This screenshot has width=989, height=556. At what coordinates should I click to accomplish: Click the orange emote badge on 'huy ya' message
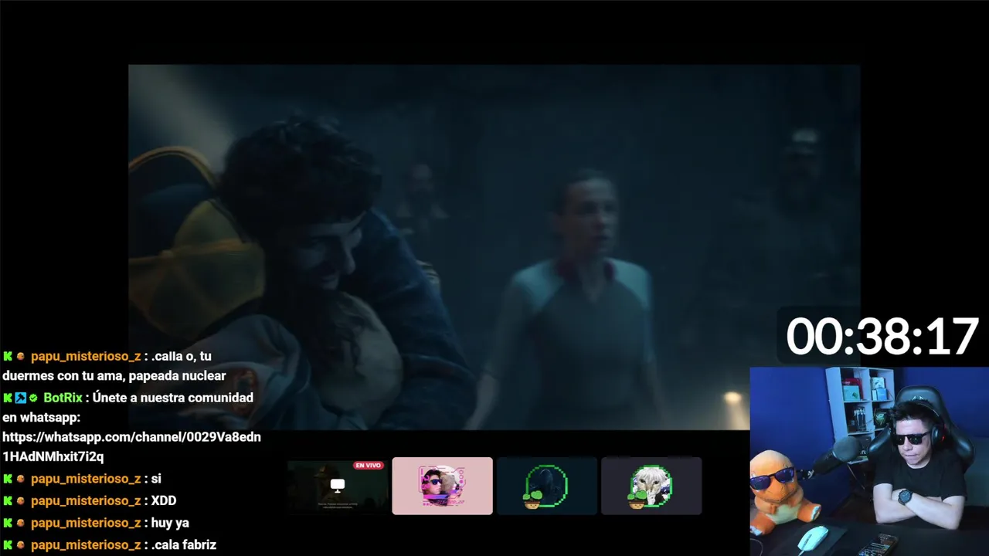click(21, 523)
